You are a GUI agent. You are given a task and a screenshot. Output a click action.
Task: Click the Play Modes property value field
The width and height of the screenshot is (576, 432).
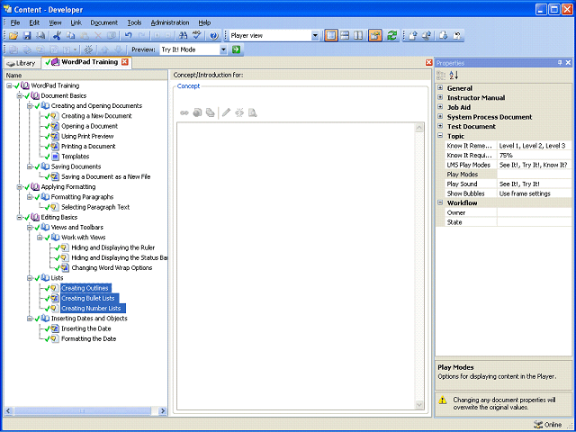535,175
